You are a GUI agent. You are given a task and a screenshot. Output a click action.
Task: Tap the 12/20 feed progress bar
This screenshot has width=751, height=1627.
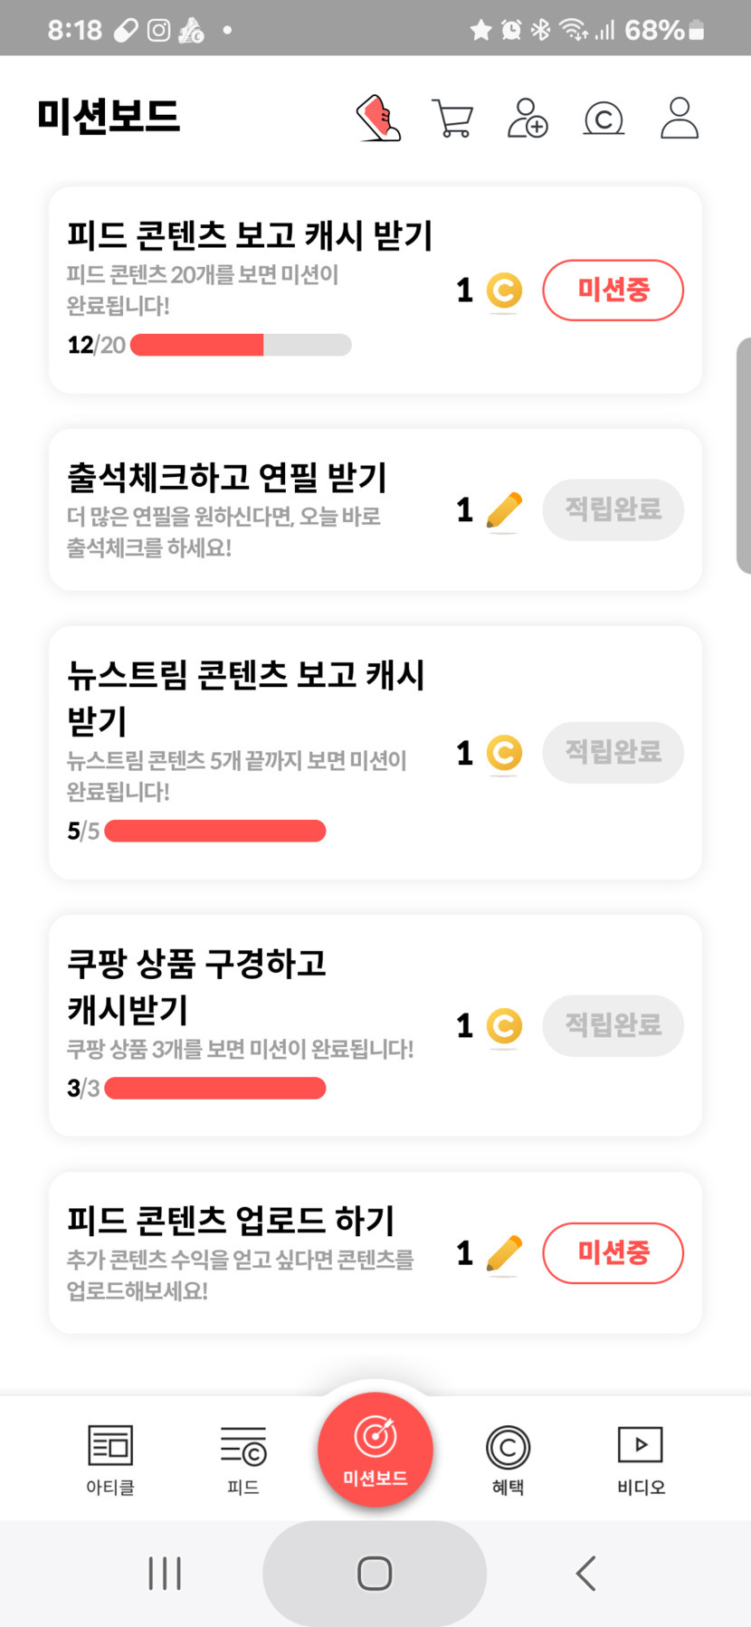tap(241, 345)
